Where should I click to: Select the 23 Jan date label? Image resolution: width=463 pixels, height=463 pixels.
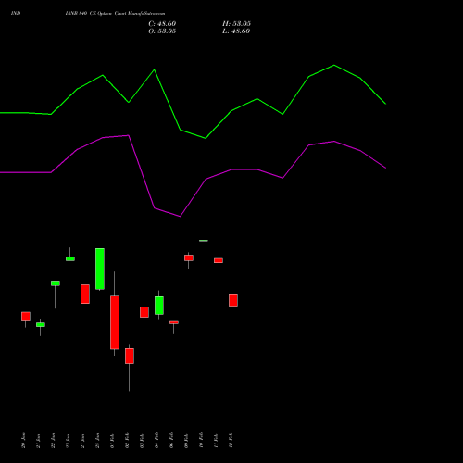click(x=68, y=441)
